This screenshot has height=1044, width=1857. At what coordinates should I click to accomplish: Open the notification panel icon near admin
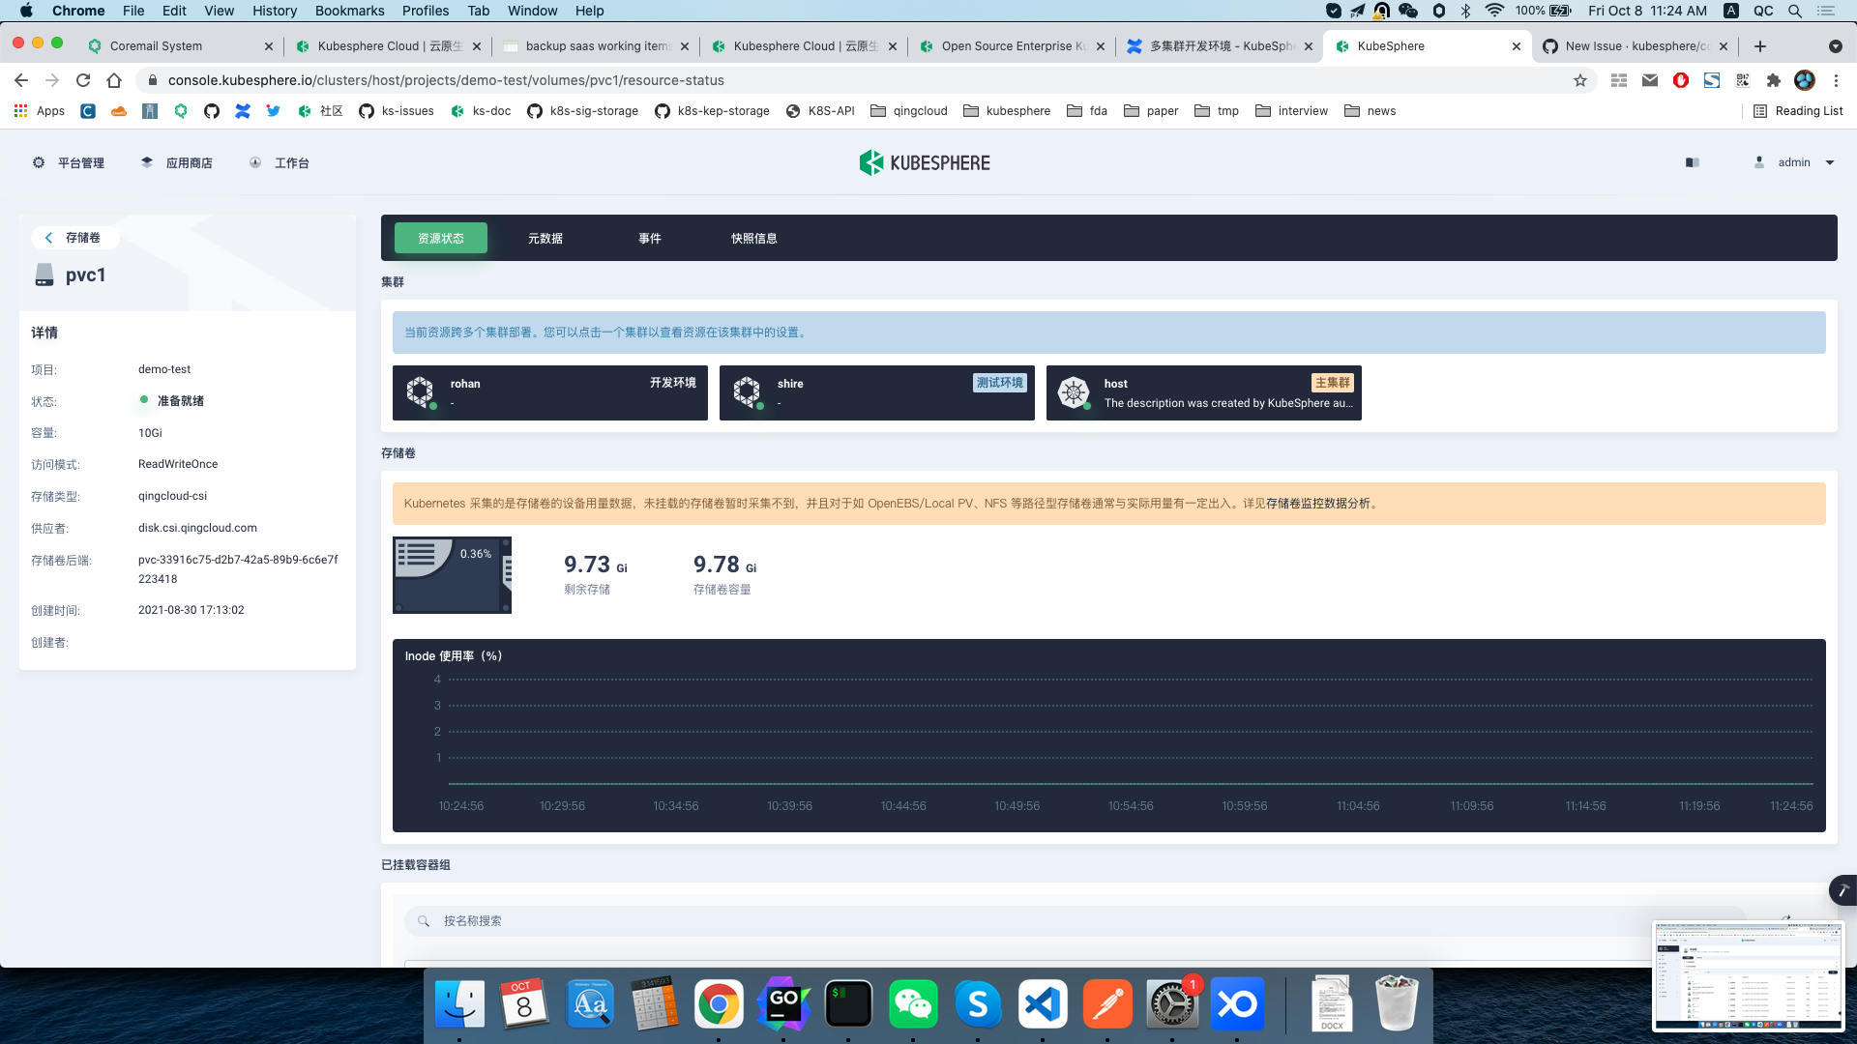click(1692, 162)
